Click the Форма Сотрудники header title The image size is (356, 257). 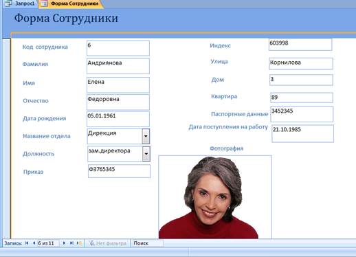coord(66,18)
